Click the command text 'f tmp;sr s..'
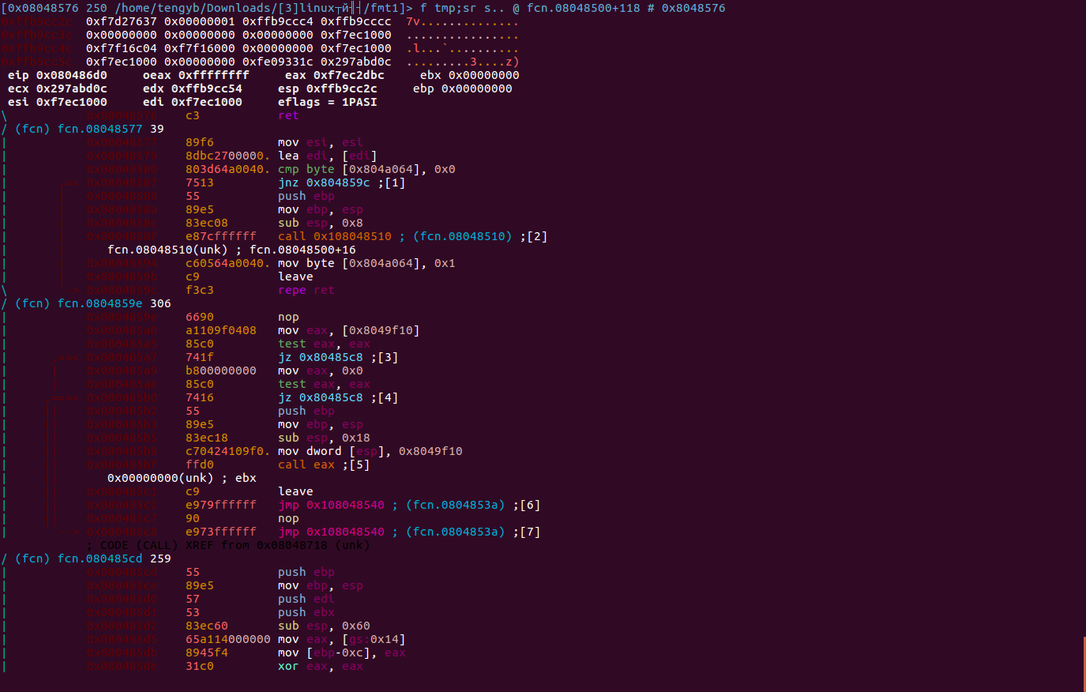Screen dimensions: 1086x692 click(x=462, y=8)
